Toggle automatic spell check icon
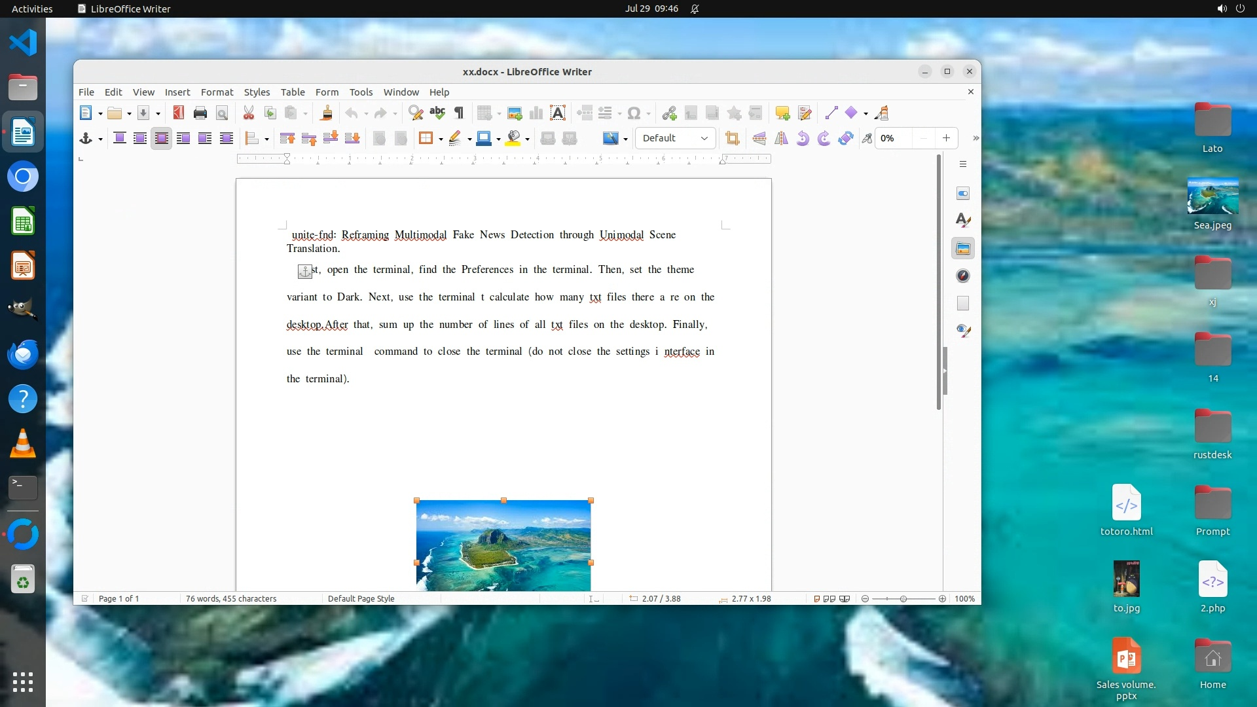 pos(437,113)
